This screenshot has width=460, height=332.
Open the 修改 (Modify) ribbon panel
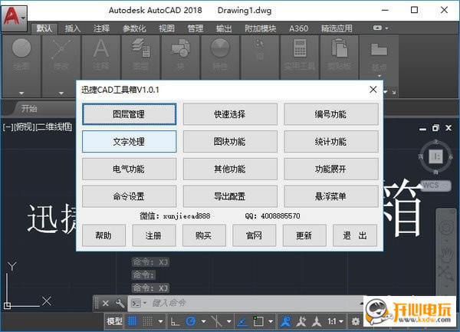(x=61, y=56)
